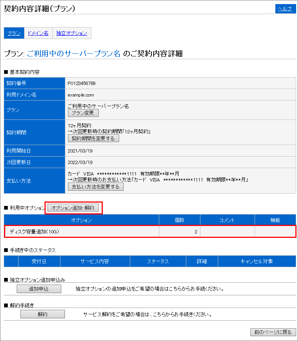Click the コメント column header

tap(227, 220)
